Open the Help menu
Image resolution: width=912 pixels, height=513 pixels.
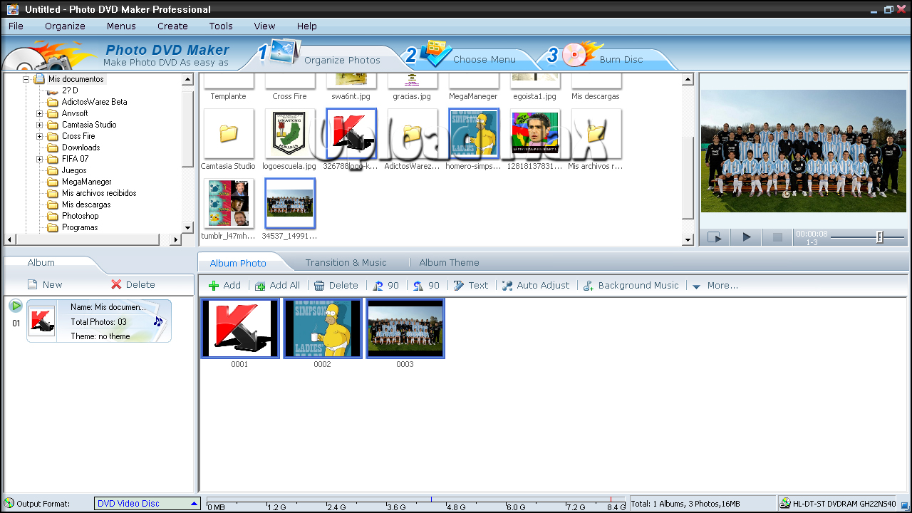[307, 26]
